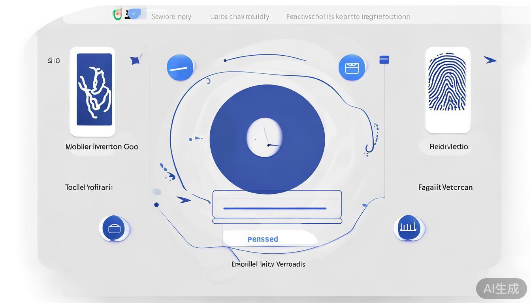Open the Sewrore noly tab

[171, 17]
